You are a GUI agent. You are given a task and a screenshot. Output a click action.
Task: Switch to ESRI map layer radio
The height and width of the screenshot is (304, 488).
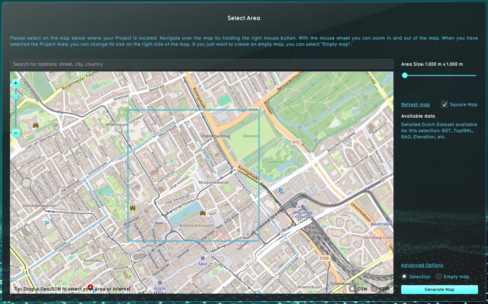click(x=374, y=289)
